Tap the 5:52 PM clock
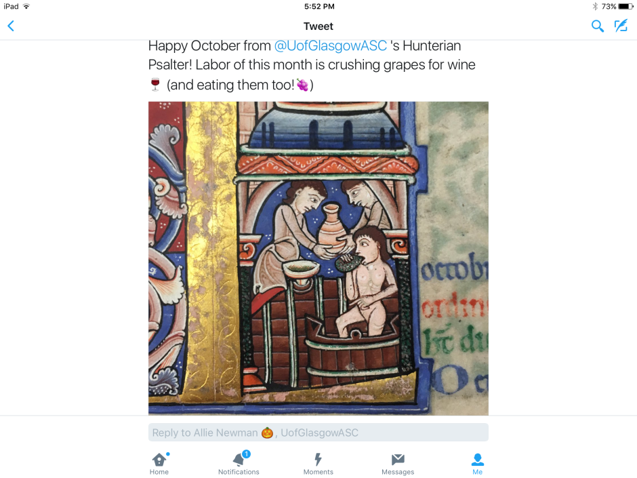637x478 pixels. tap(318, 6)
